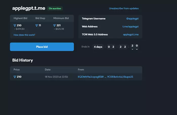This screenshot has width=177, height=115.
Task: Click the TON Web 3.0 Address label
Action: pos(95,35)
